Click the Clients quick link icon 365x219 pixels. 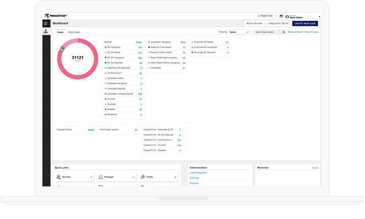142,177
